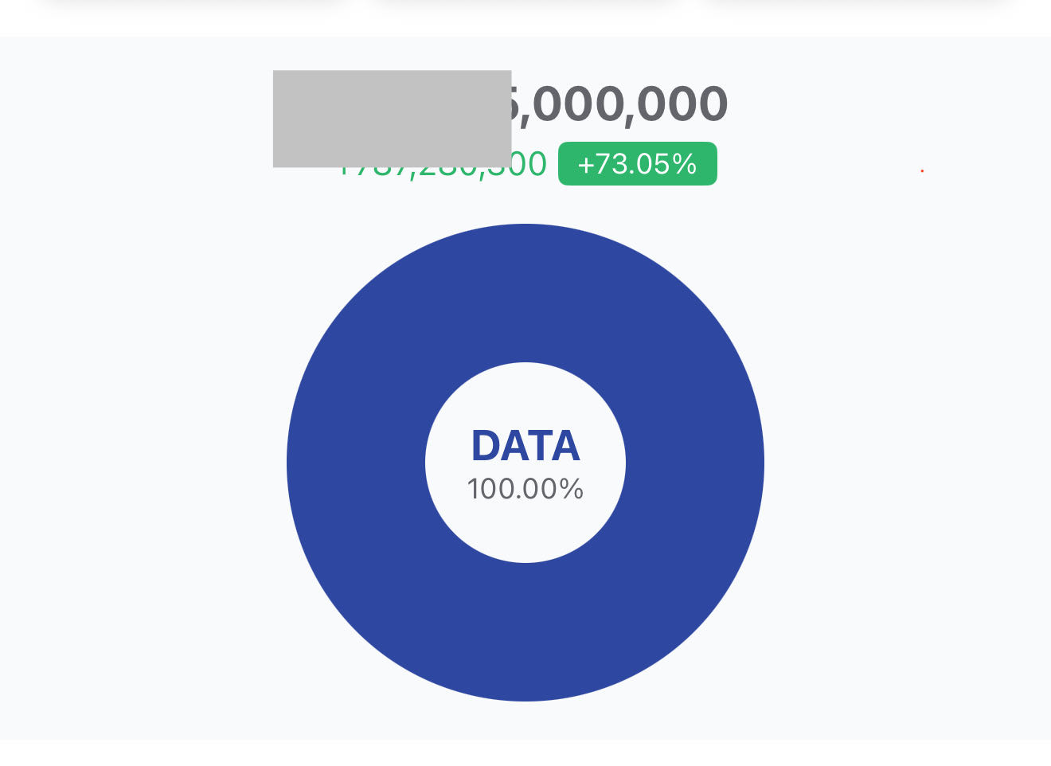The width and height of the screenshot is (1051, 766).
Task: Open the last summary card at top
Action: tap(857, 5)
